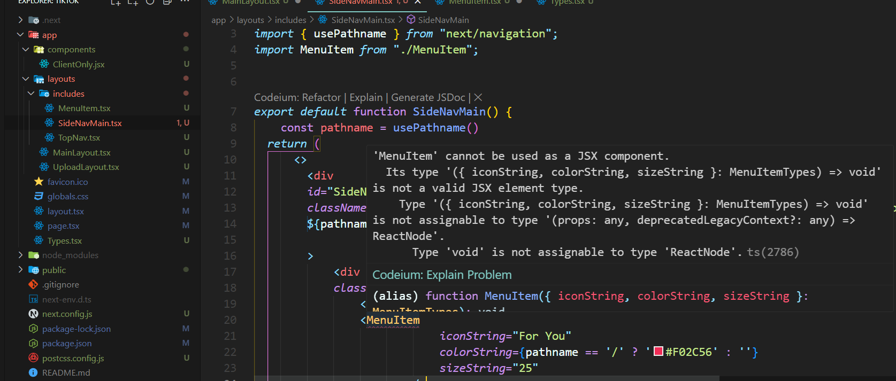Open package.json file
The image size is (896, 381).
tap(67, 343)
